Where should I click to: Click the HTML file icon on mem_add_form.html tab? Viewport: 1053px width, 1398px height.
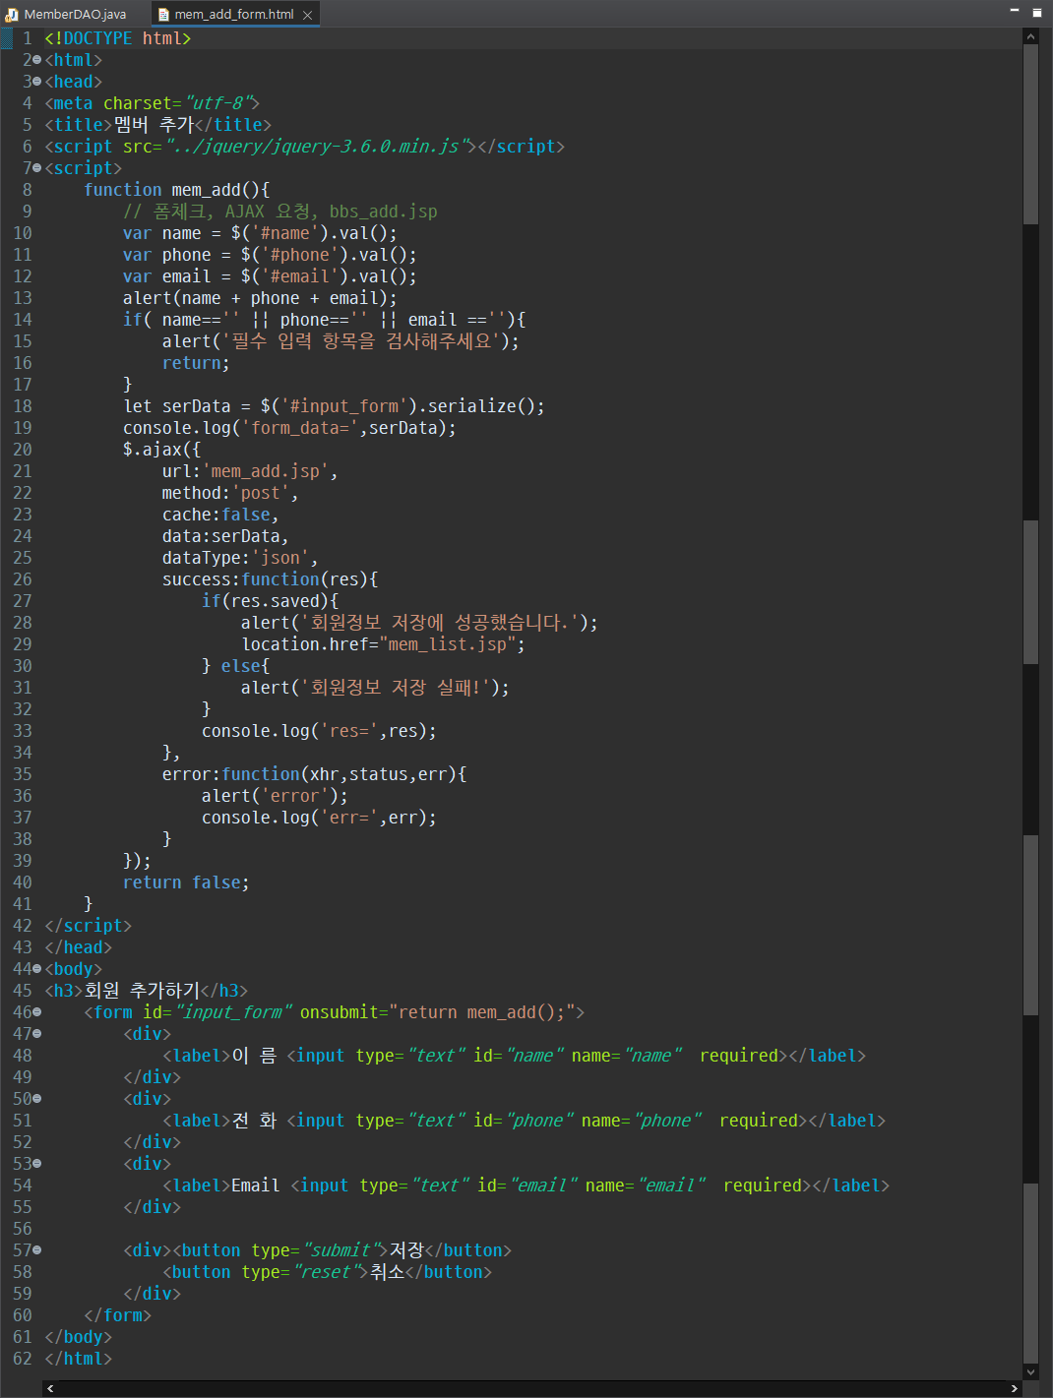click(163, 15)
